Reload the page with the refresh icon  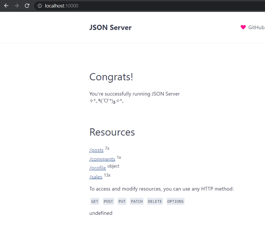[x=27, y=6]
